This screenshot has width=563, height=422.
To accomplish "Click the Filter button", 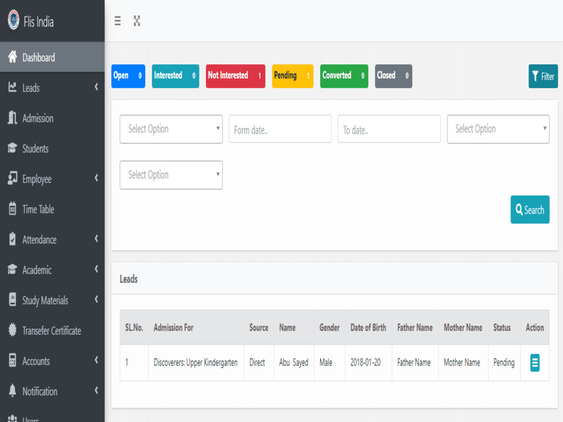I will [x=543, y=76].
